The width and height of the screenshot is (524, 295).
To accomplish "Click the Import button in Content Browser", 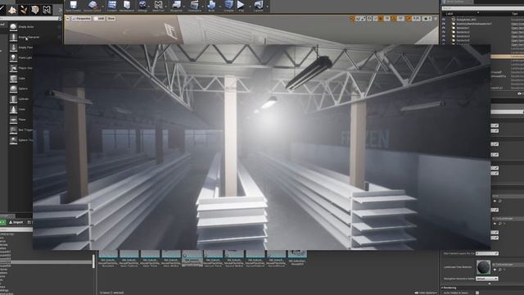I will coord(16,222).
